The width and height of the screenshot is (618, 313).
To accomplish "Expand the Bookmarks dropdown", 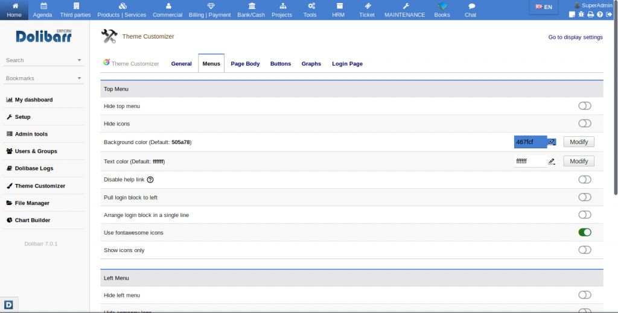I will 79,78.
